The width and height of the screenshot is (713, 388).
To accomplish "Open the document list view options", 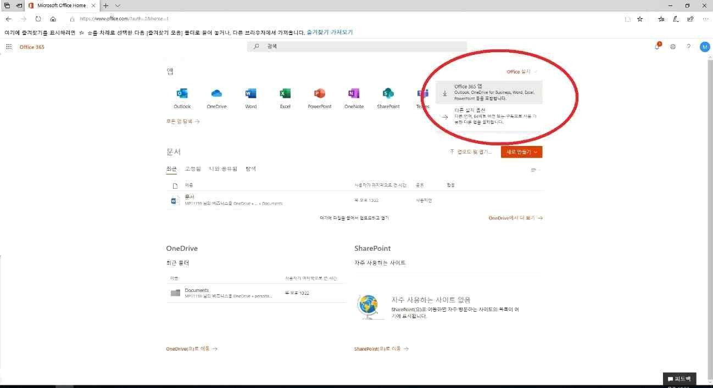I will point(534,170).
